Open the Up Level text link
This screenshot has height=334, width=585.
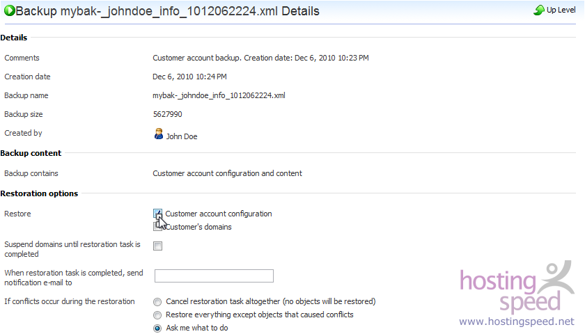click(x=561, y=10)
